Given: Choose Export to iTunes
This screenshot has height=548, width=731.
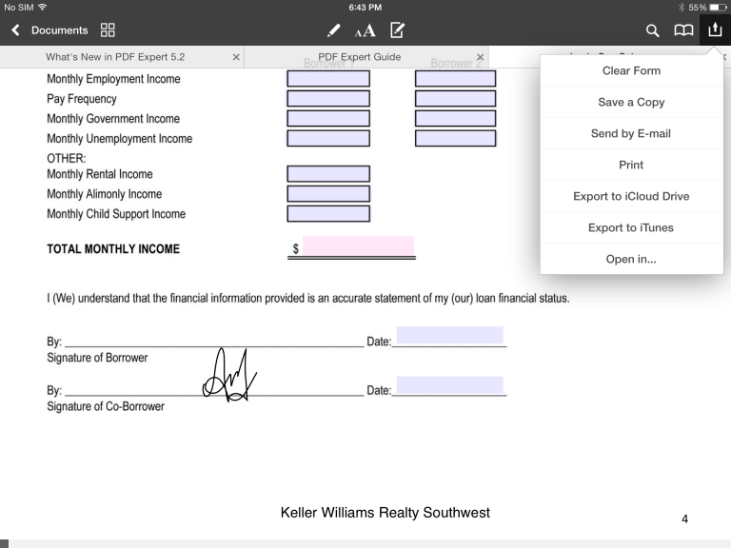Looking at the screenshot, I should tap(632, 227).
